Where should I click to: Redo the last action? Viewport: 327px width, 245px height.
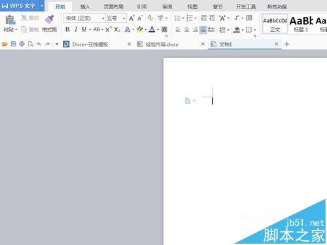click(x=48, y=44)
